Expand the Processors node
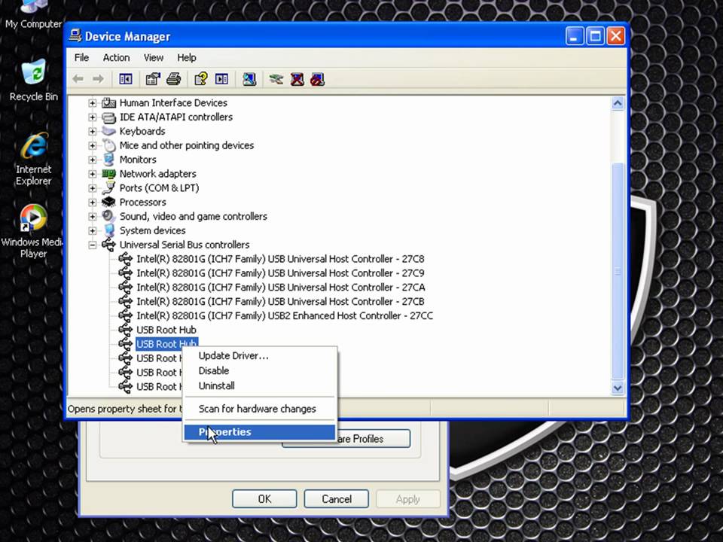The width and height of the screenshot is (723, 542). tap(93, 202)
